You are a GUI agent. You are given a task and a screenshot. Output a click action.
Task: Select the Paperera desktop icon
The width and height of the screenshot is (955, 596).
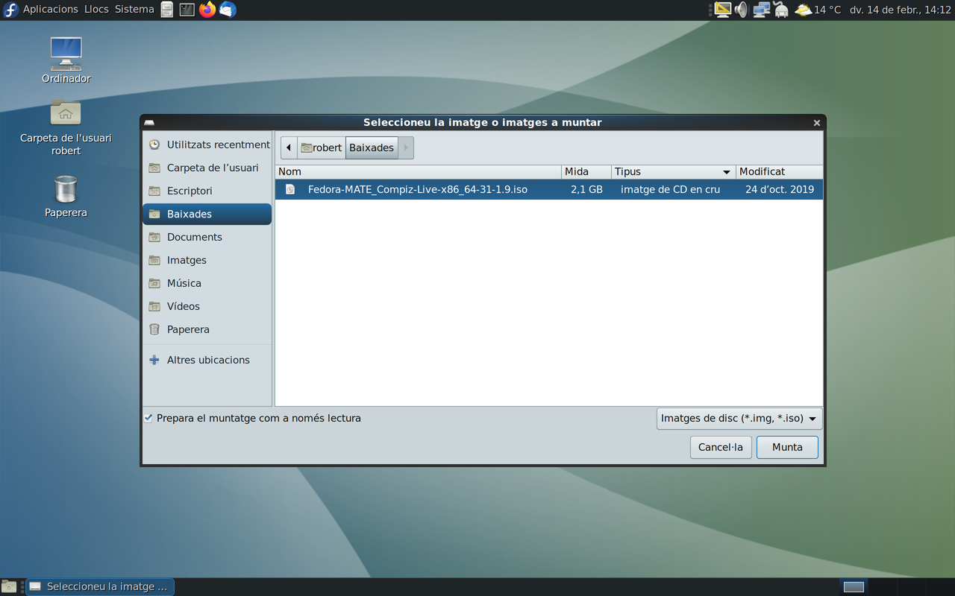pyautogui.click(x=66, y=197)
